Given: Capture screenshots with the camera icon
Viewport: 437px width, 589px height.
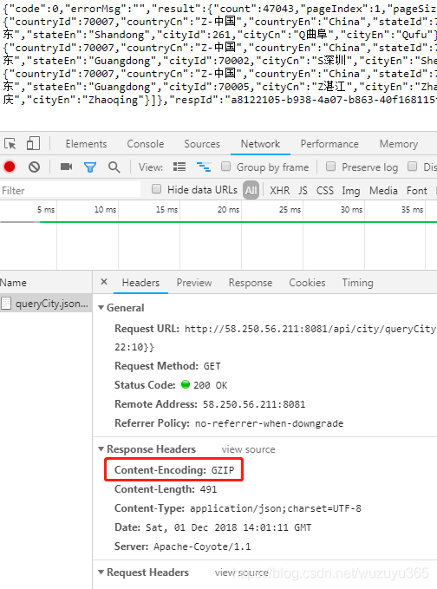Looking at the screenshot, I should tap(66, 167).
